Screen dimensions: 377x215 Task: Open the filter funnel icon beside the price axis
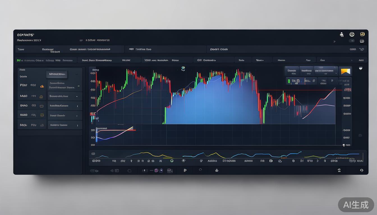[x=360, y=68]
